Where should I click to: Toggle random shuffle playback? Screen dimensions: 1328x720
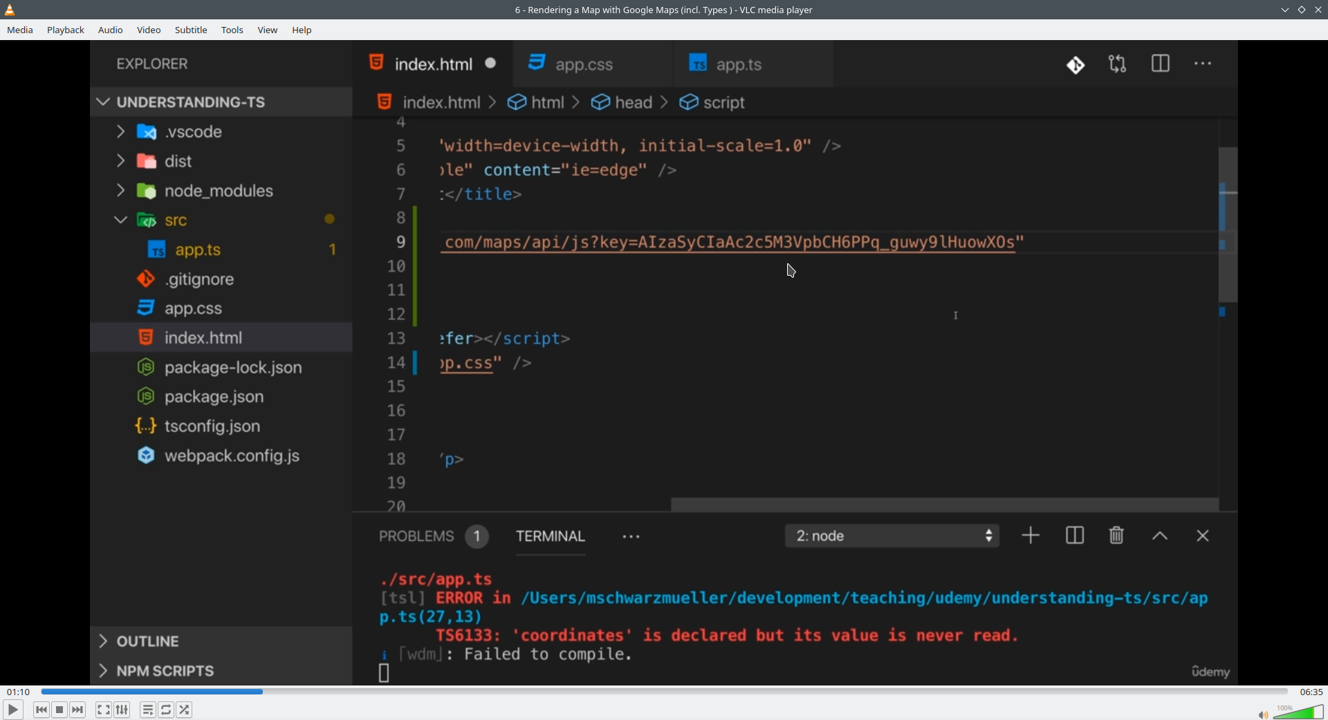[x=185, y=710]
